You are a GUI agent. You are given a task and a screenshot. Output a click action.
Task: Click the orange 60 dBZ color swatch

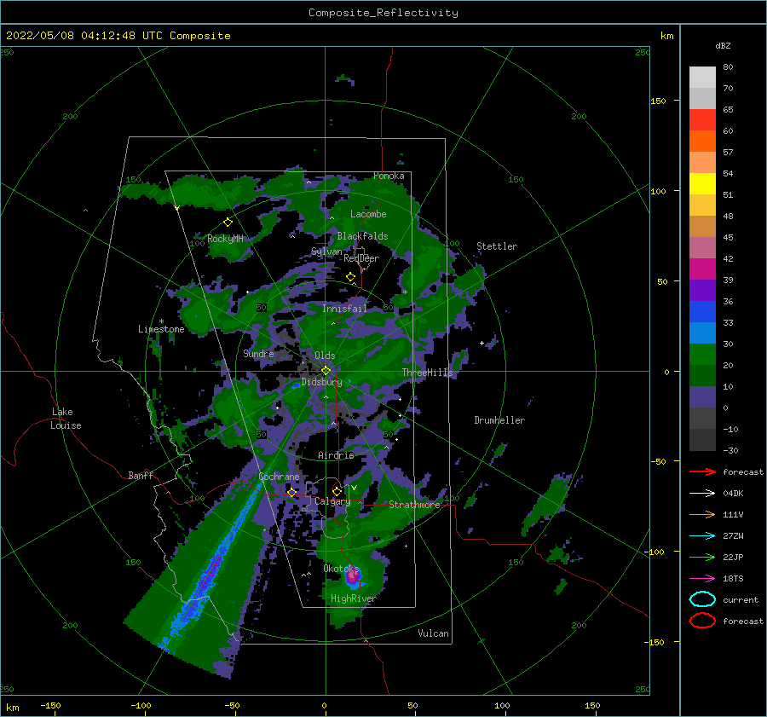[702, 141]
